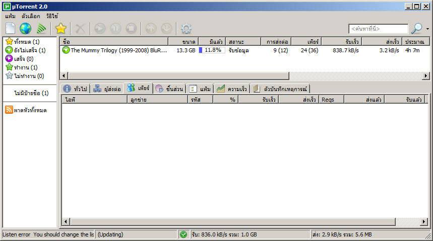Open Preferences with the gear icon
The height and width of the screenshot is (241, 433).
(186, 29)
